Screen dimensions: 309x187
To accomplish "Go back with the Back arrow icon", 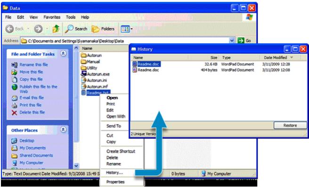I will (9, 29).
